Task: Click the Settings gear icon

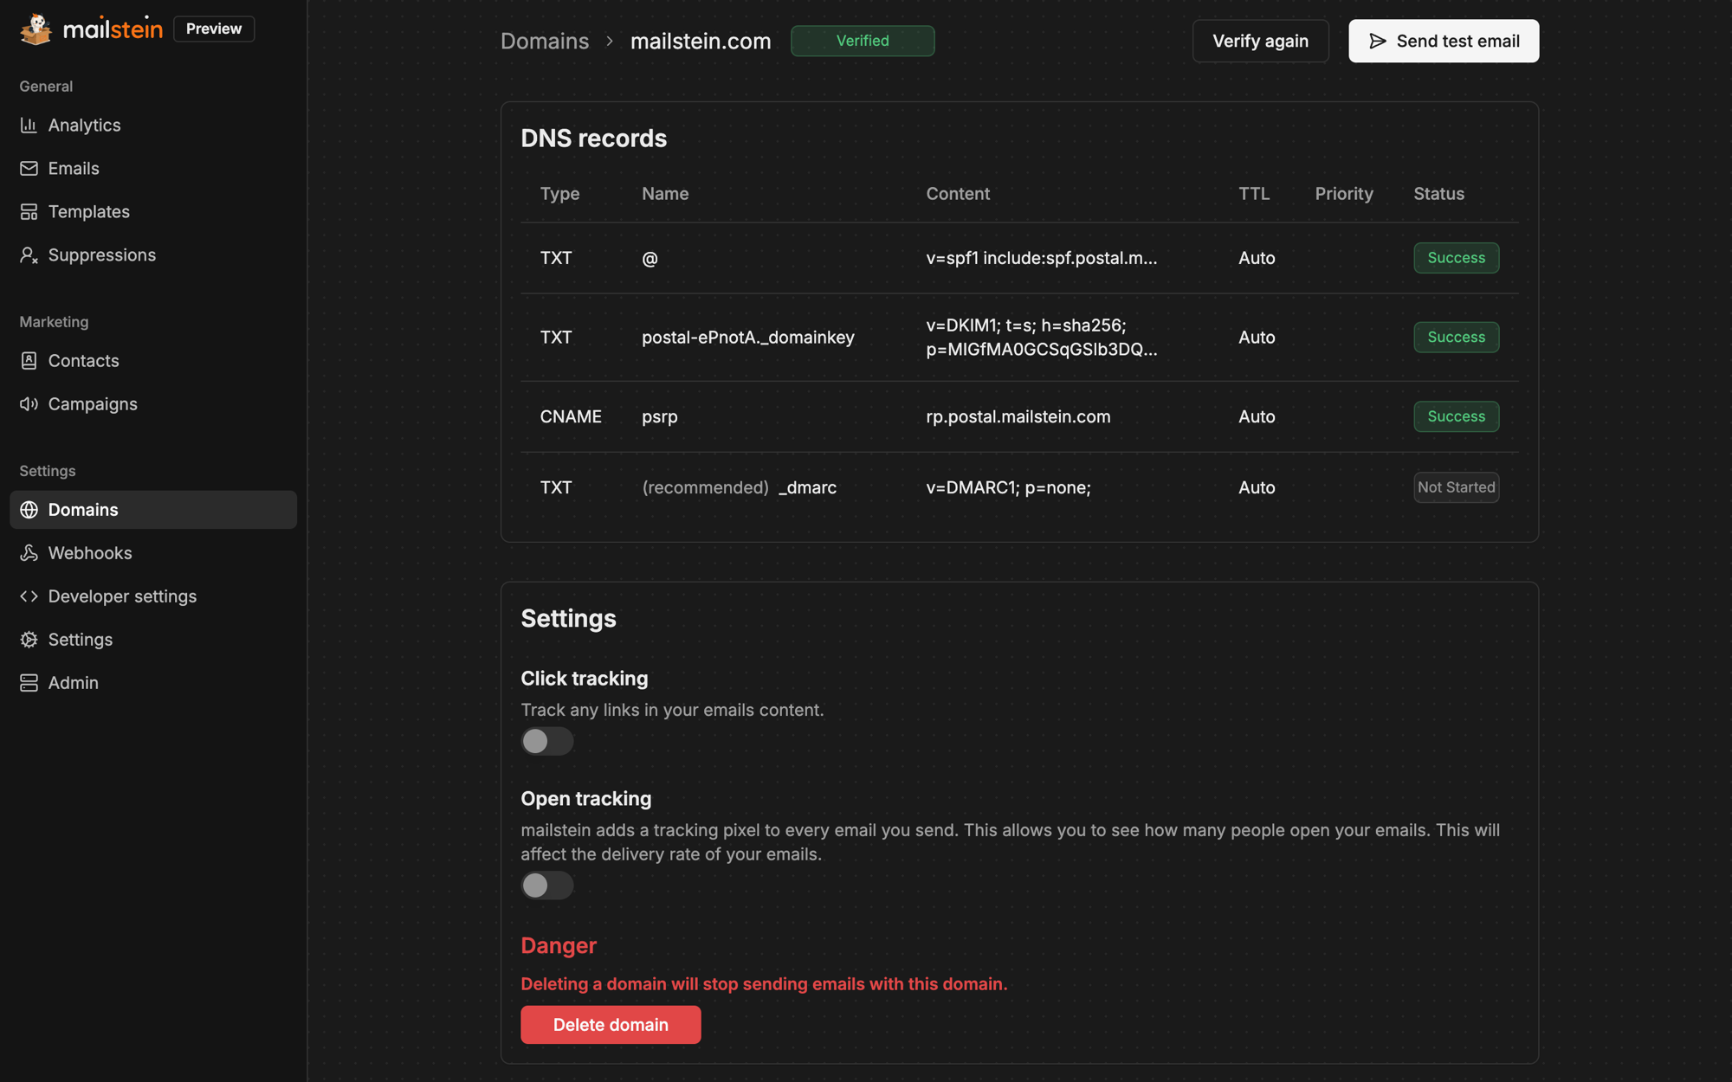Action: (29, 640)
